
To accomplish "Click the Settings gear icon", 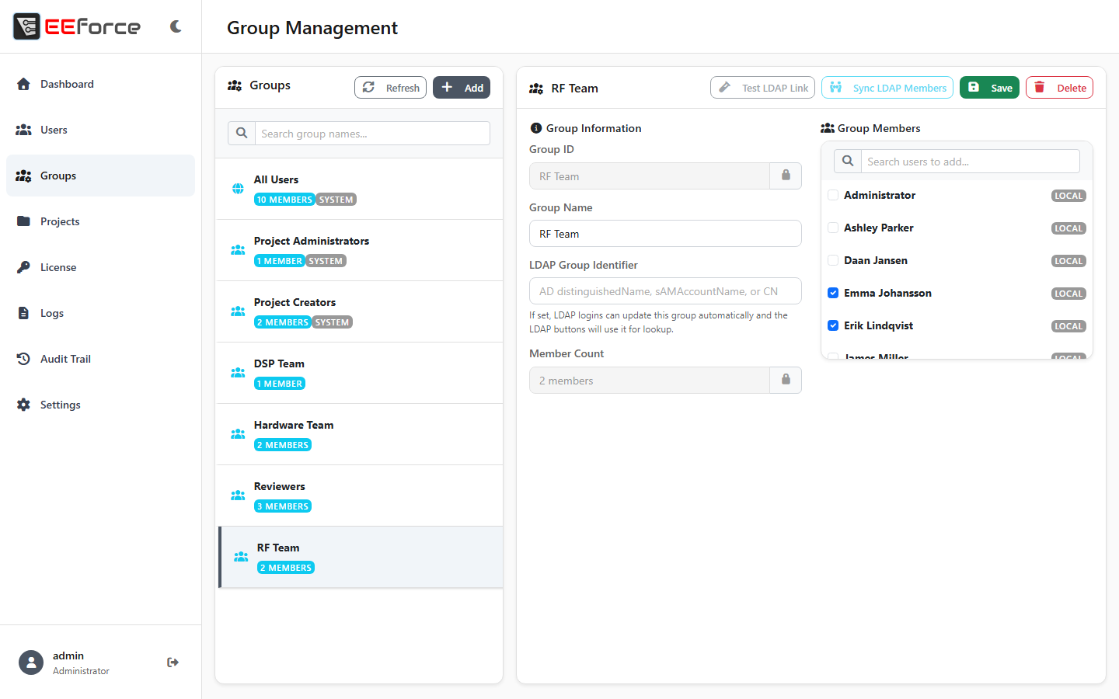I will [23, 405].
